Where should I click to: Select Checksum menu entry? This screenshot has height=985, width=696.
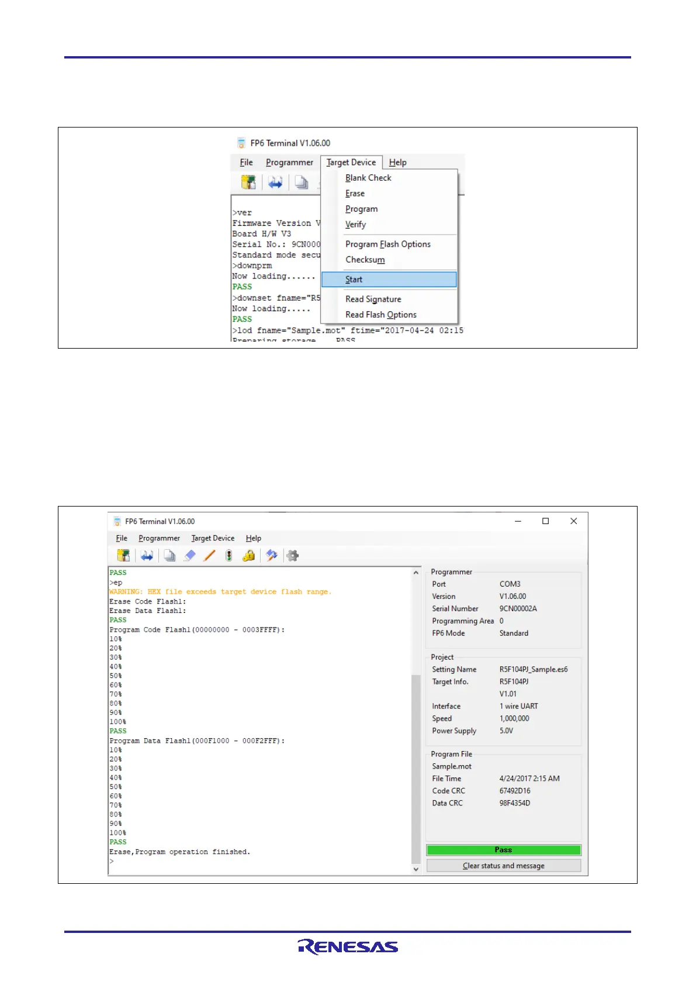(x=389, y=260)
